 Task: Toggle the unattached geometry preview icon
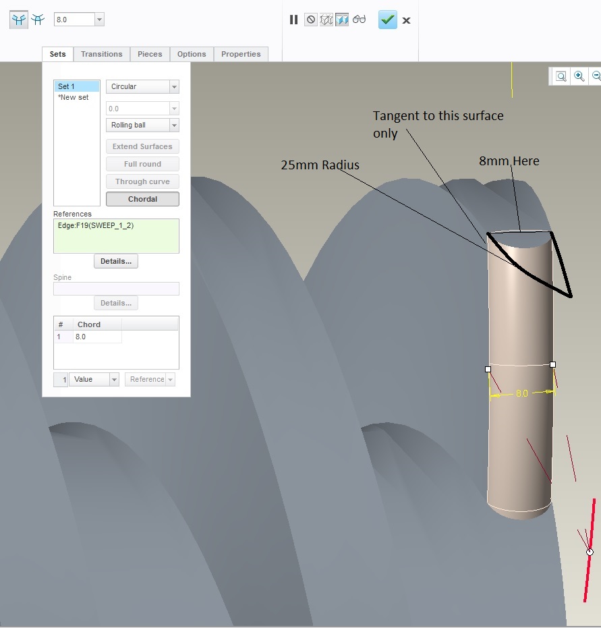pyautogui.click(x=326, y=20)
